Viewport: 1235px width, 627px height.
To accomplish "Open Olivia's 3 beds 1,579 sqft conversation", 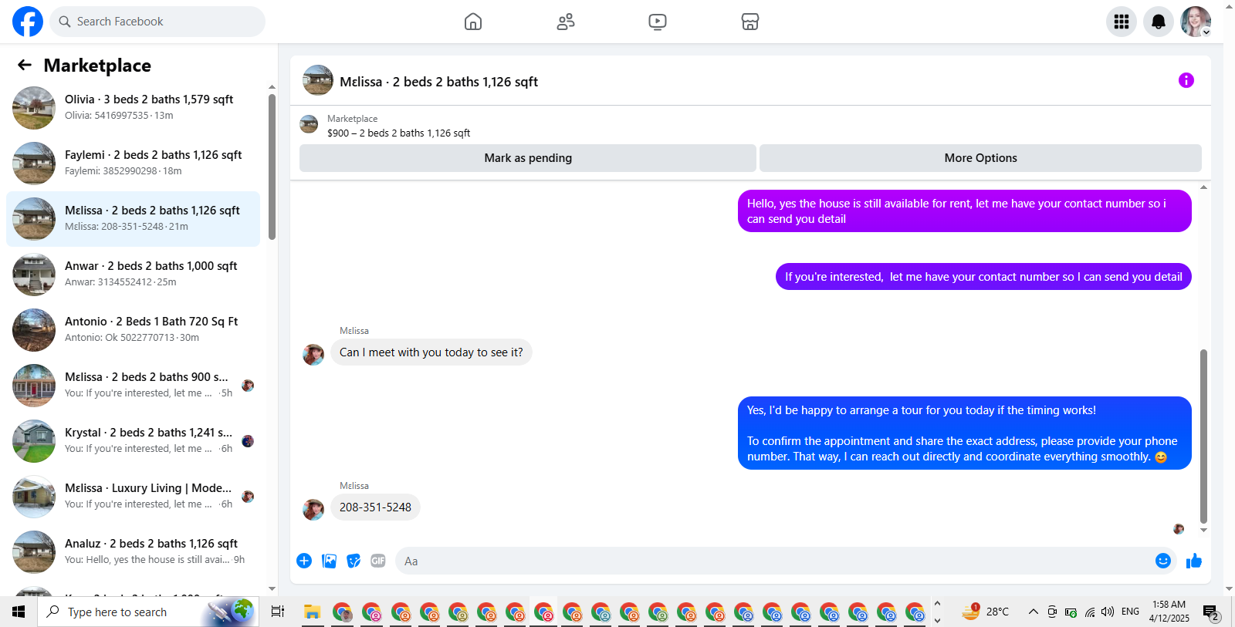I will (133, 108).
